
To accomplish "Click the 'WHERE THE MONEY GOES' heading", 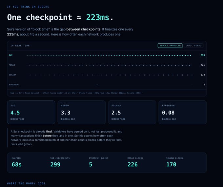I will (x=26, y=183).
